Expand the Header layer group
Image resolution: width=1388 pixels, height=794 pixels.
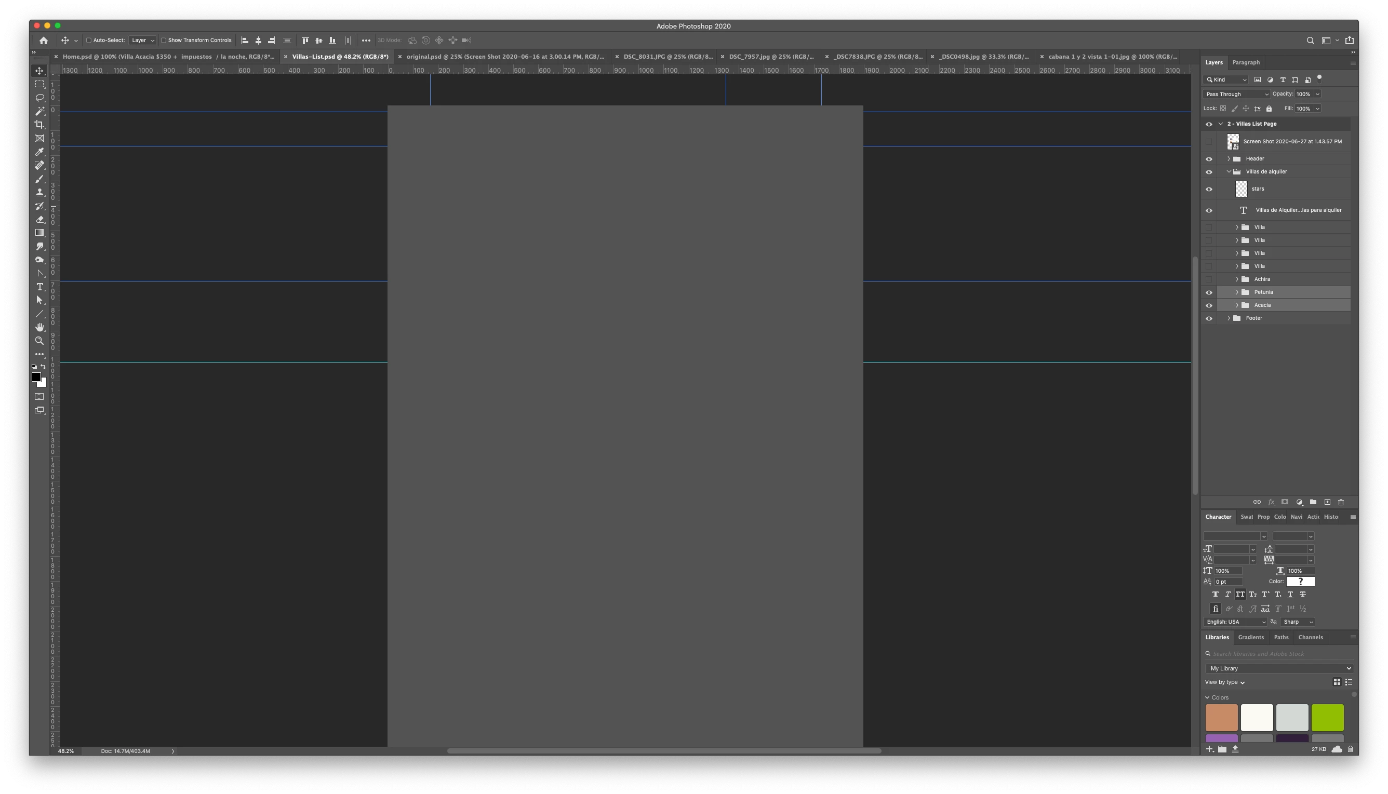tap(1228, 159)
